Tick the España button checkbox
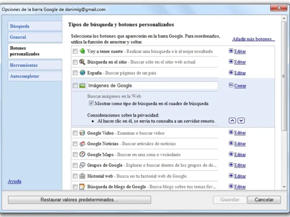The image size is (290, 217). tap(75, 73)
